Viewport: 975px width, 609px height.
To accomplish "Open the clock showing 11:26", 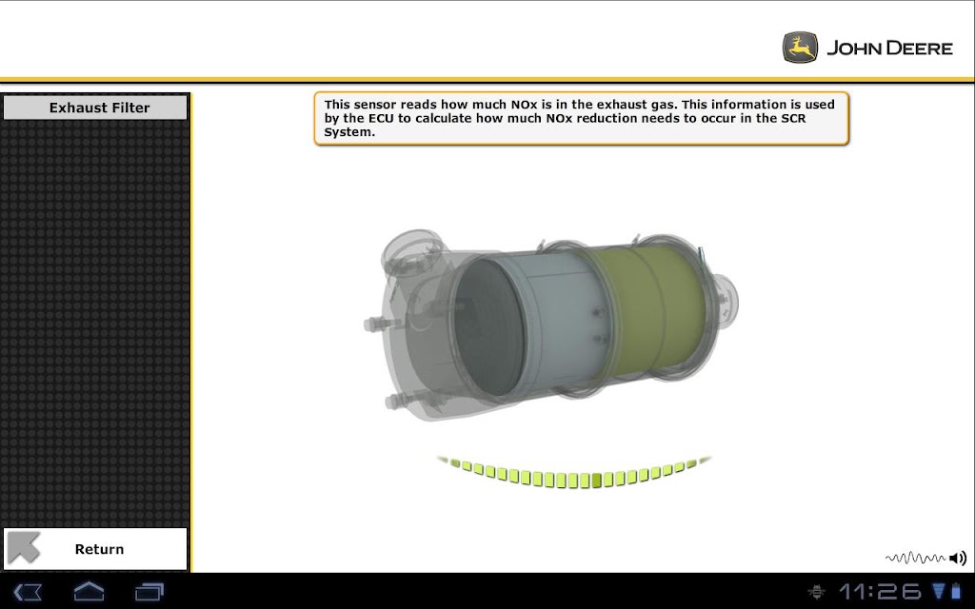I will pos(881,591).
